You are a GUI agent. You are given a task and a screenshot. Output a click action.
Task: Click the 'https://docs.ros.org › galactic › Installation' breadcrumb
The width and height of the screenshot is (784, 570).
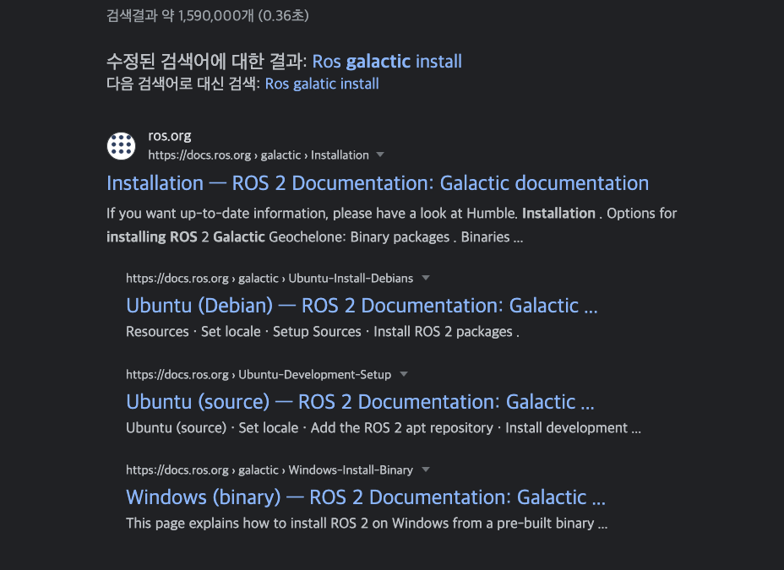(259, 155)
